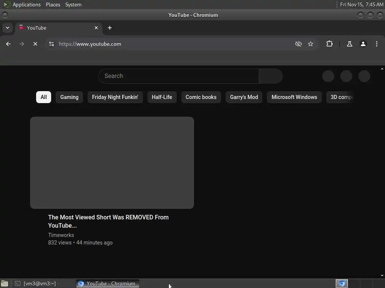Bookmark this page with the star icon
This screenshot has height=288, width=385.
pos(311,44)
